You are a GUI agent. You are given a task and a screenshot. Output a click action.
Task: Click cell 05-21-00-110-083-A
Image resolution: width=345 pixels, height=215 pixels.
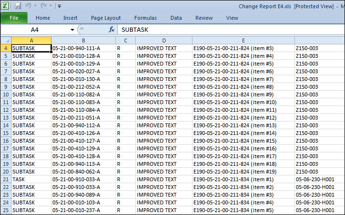point(83,102)
